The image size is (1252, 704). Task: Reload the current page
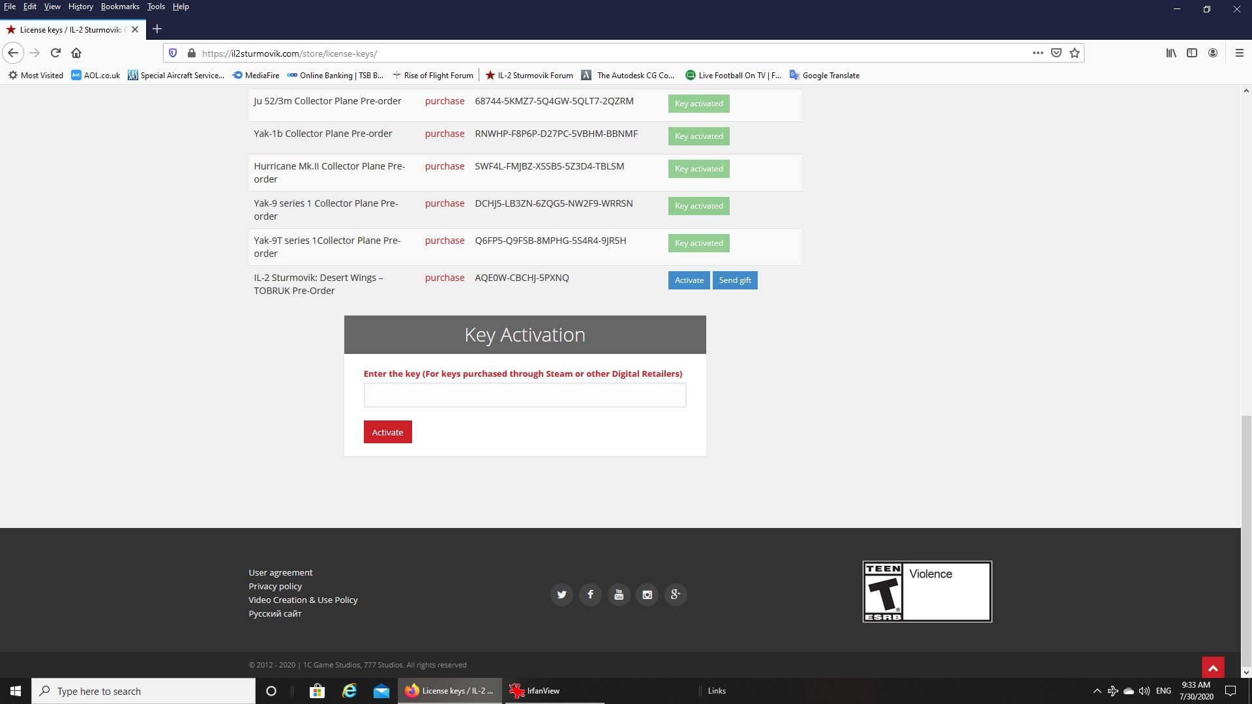pyautogui.click(x=55, y=53)
